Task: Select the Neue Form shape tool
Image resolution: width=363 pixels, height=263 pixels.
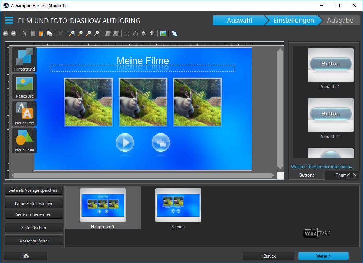Action: 24,141
